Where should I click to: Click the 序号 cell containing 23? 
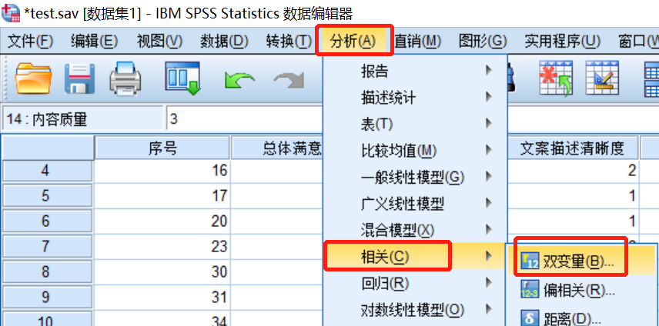pos(162,246)
